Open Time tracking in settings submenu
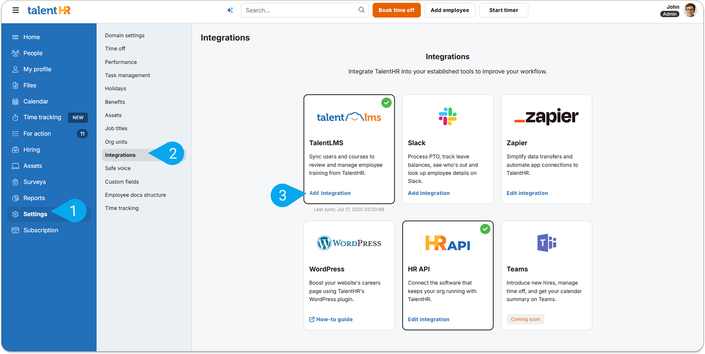The width and height of the screenshot is (705, 354). [122, 208]
